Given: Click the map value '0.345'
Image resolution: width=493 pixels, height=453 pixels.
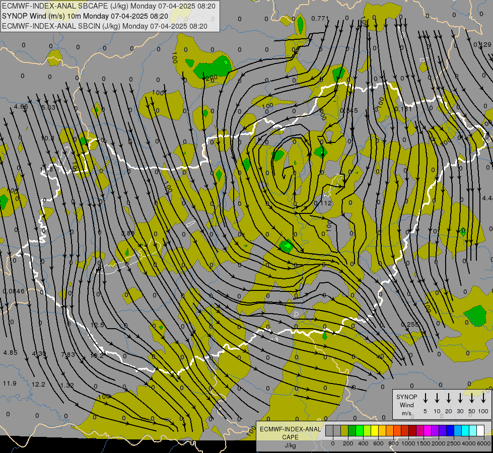Looking at the screenshot, I should [x=349, y=111].
